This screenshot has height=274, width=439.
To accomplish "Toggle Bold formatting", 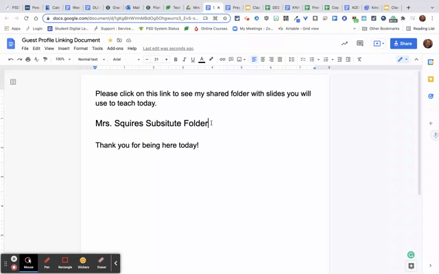I will 176,60.
